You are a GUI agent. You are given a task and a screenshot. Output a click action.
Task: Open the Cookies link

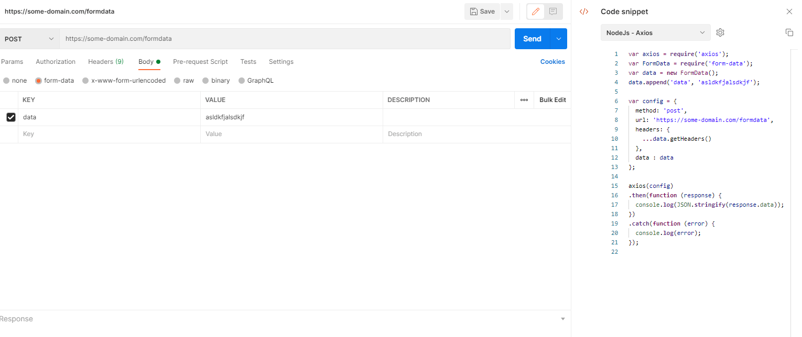pyautogui.click(x=552, y=62)
